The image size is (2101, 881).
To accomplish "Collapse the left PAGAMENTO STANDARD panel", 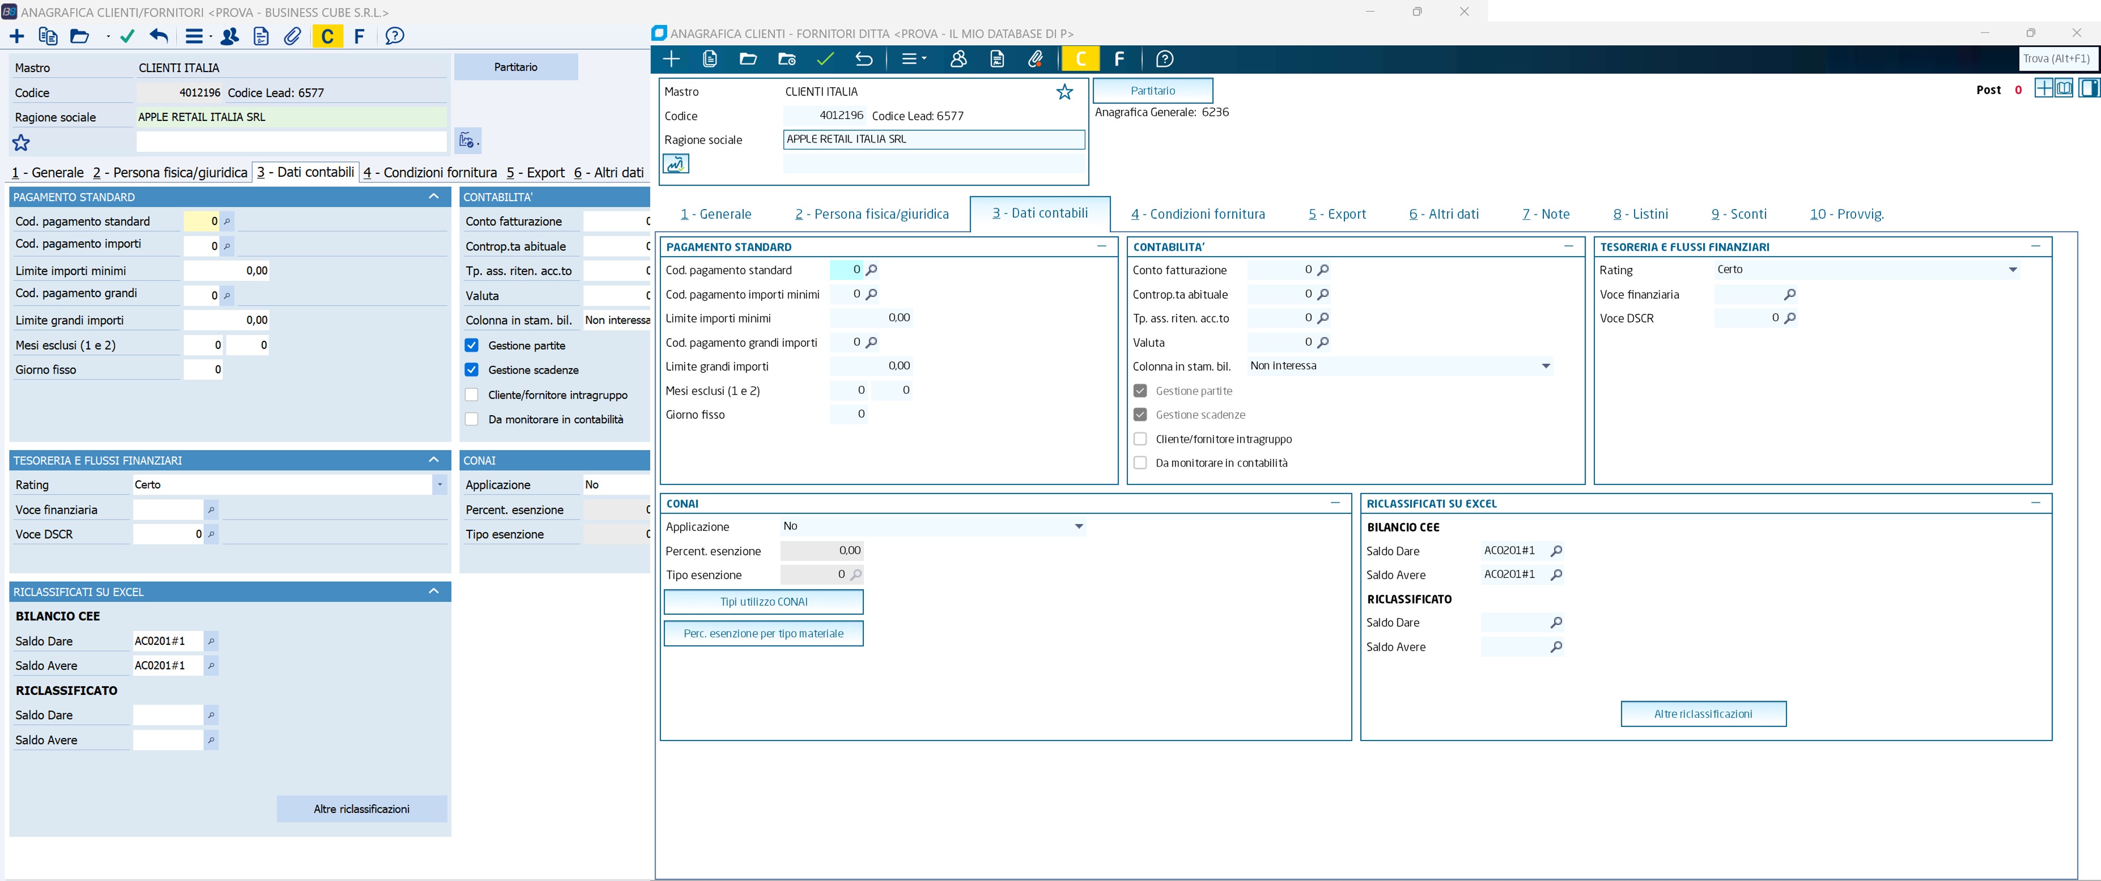I will [433, 196].
